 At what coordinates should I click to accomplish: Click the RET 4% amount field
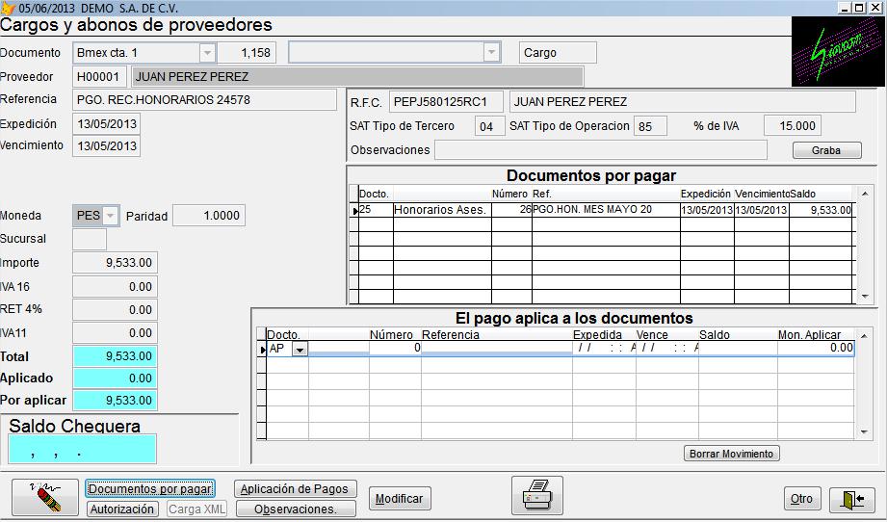click(x=115, y=310)
